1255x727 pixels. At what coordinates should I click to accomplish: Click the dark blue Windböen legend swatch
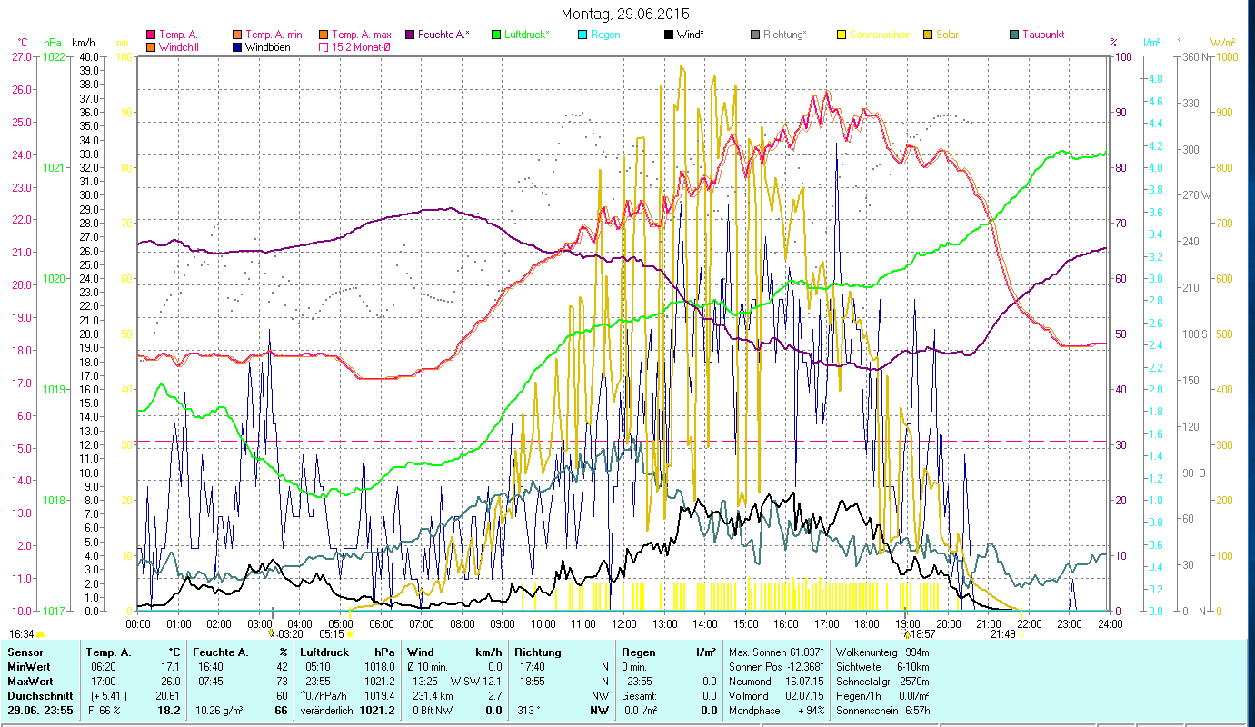tap(237, 47)
